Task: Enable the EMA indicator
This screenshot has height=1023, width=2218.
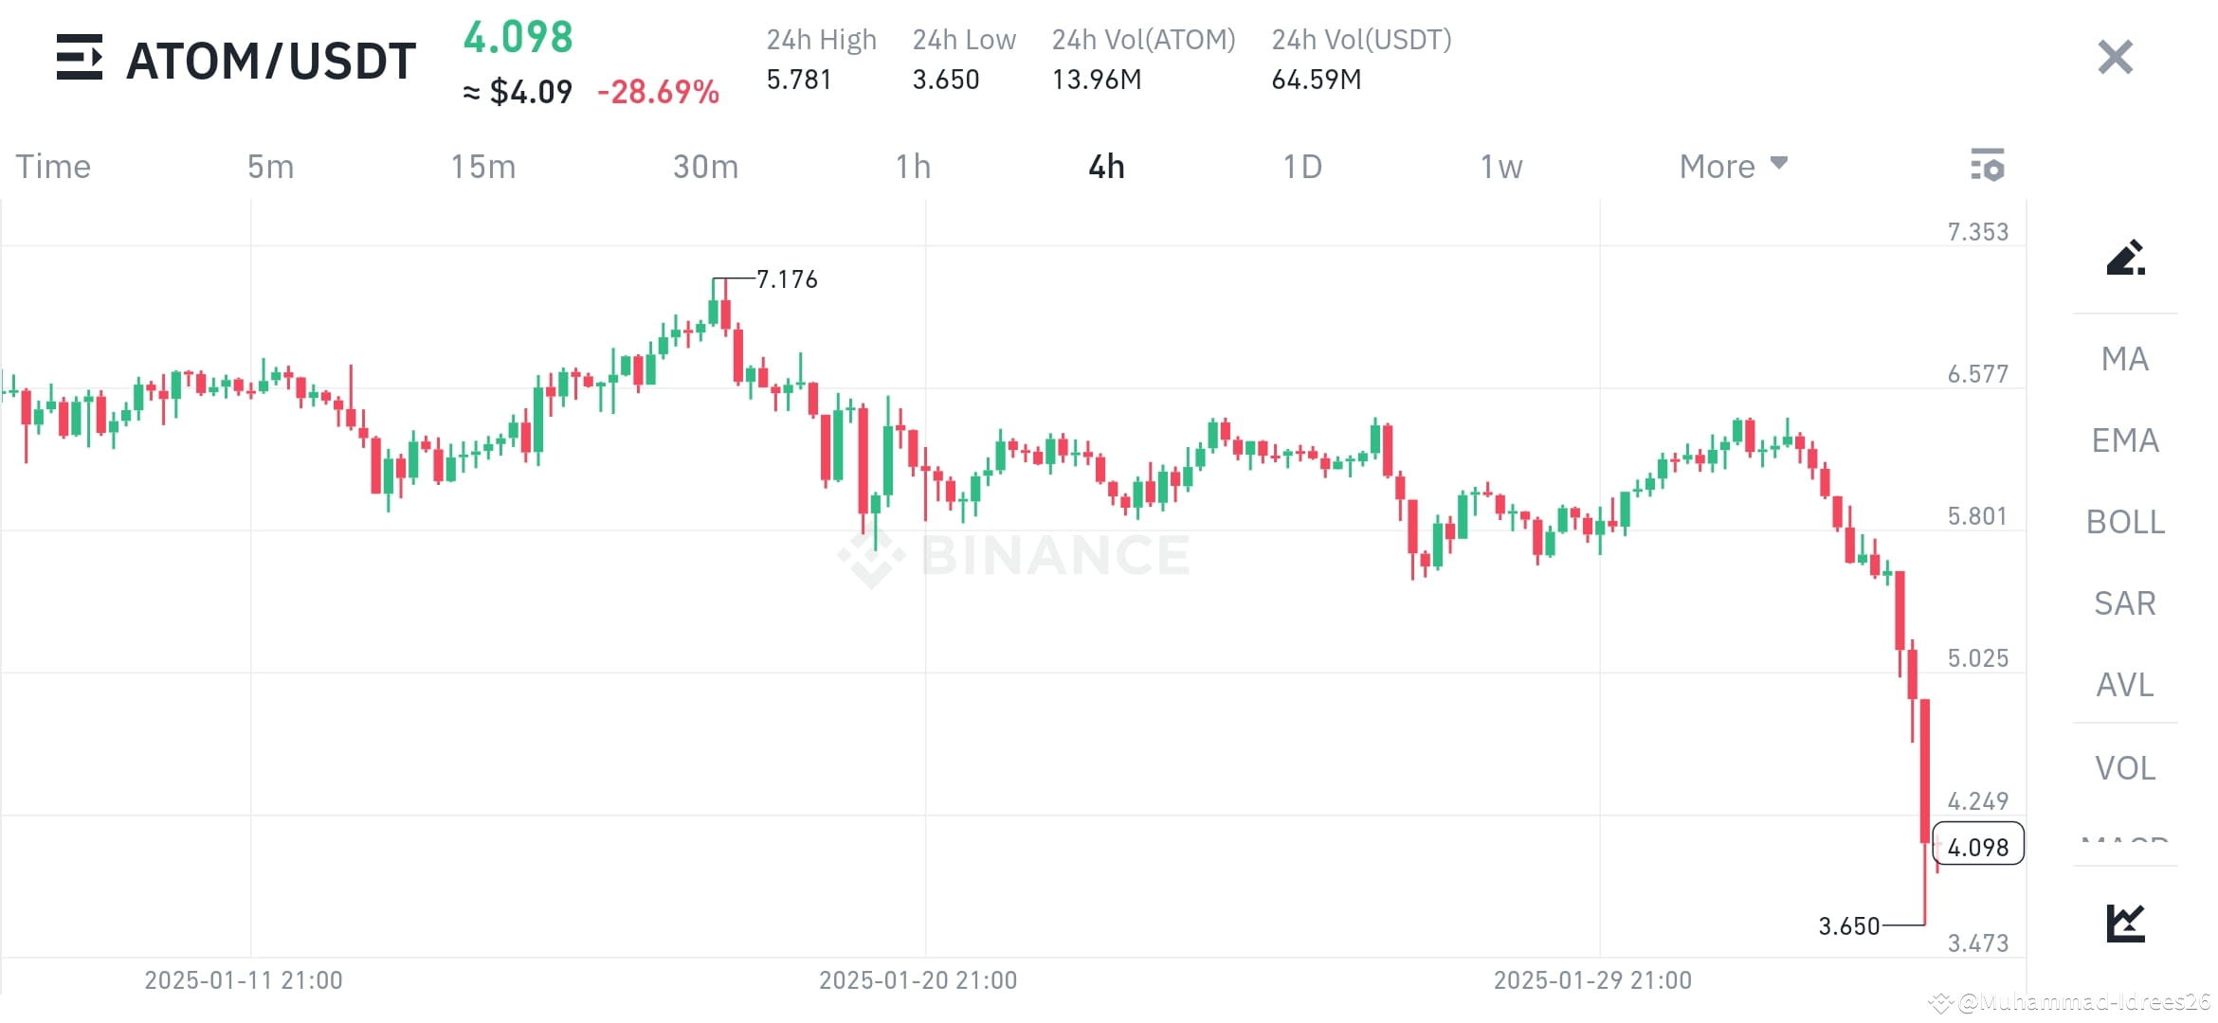Action: (2125, 440)
